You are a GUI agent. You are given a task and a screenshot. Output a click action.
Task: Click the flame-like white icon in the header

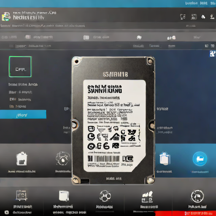click(x=203, y=17)
